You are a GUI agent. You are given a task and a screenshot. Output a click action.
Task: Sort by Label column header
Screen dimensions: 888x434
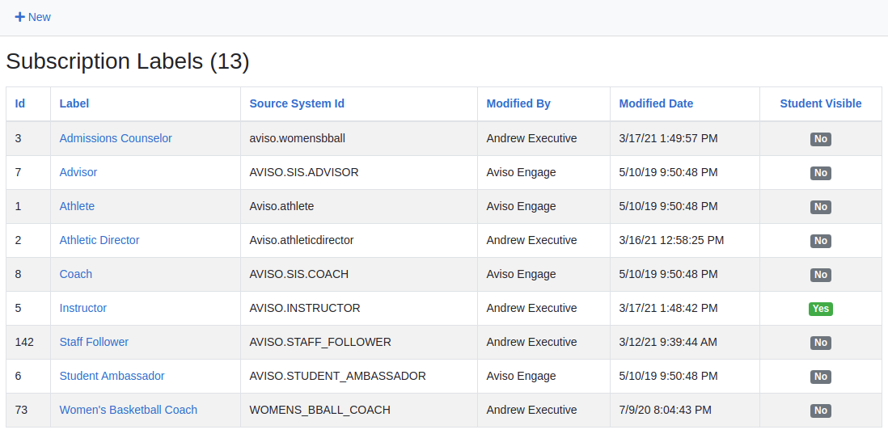[74, 103]
